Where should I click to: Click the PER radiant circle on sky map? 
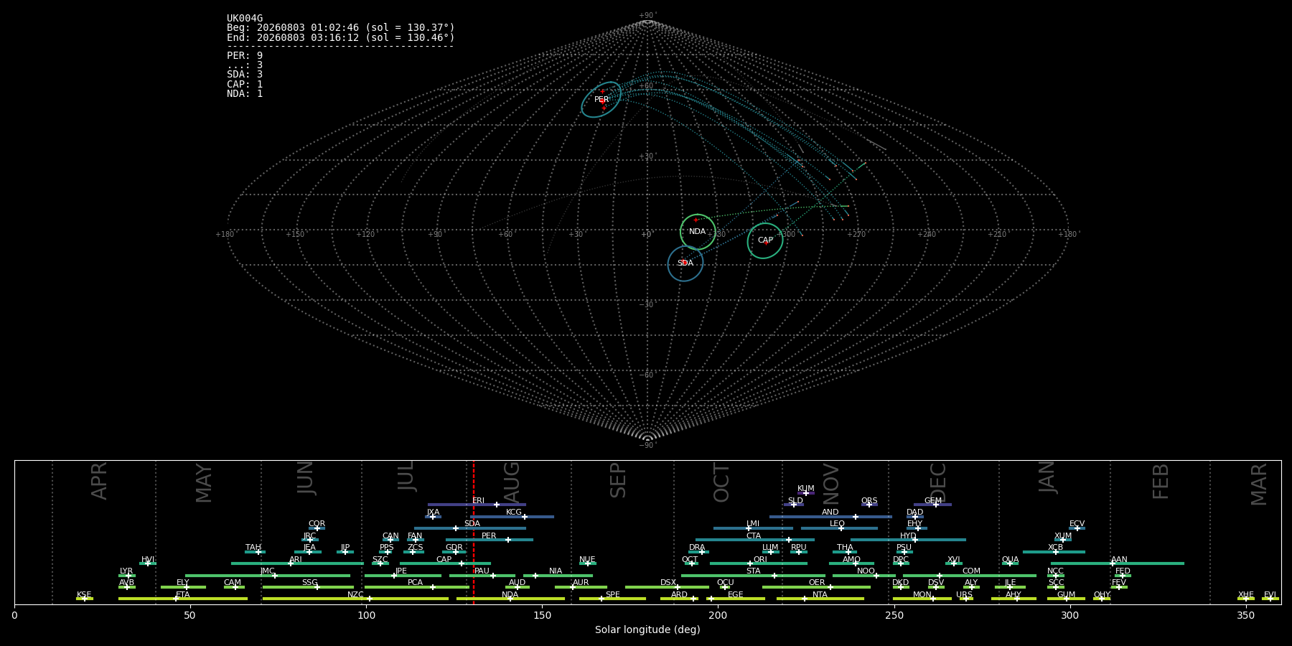click(x=601, y=100)
